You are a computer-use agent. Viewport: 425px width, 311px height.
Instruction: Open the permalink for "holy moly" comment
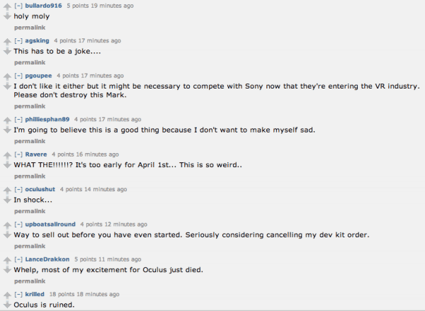click(29, 27)
